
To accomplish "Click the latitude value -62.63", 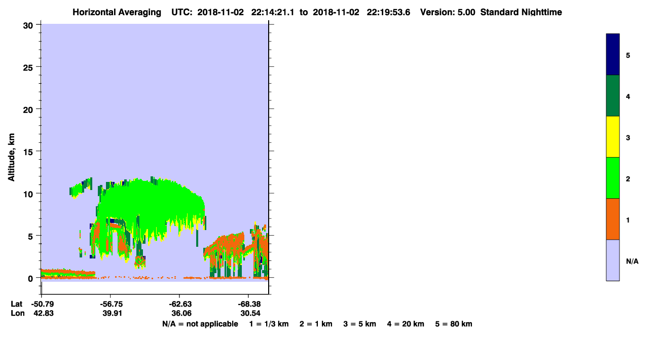I will point(179,304).
